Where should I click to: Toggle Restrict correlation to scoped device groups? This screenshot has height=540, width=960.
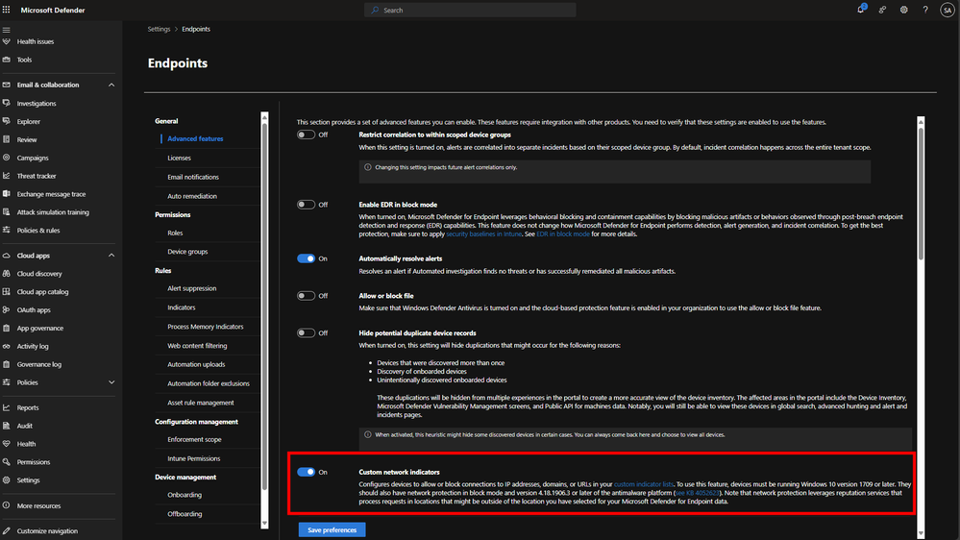point(307,135)
